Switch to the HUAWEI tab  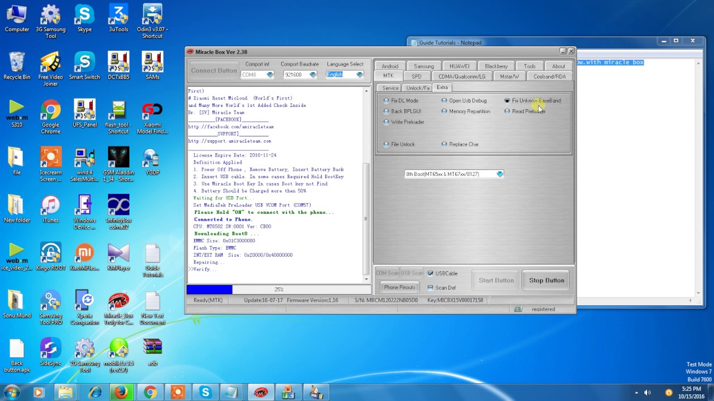tap(460, 66)
